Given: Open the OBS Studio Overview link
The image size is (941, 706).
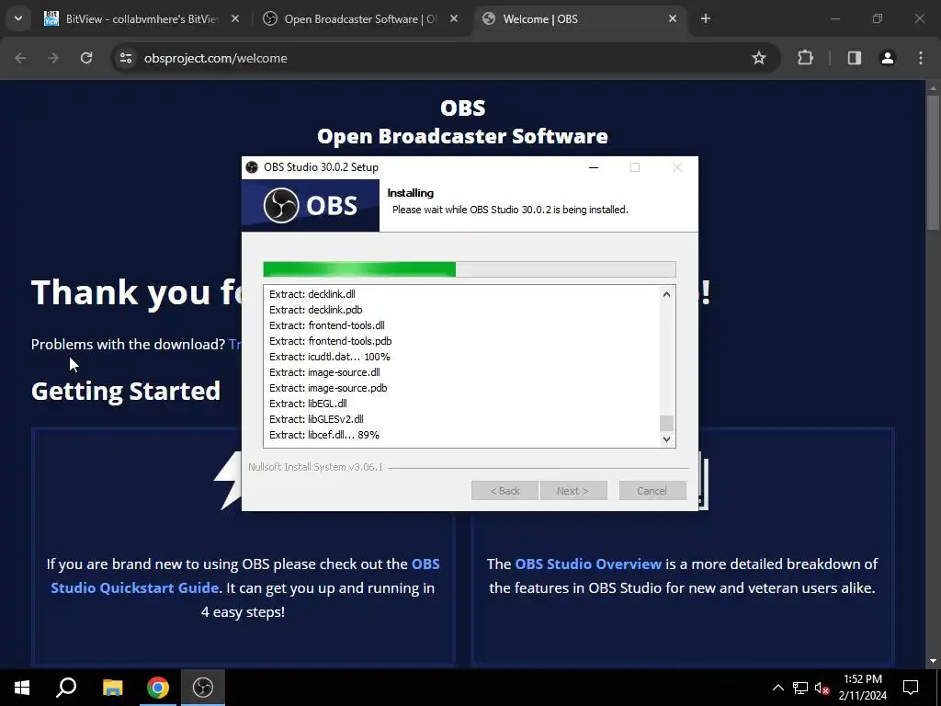Looking at the screenshot, I should [x=588, y=564].
